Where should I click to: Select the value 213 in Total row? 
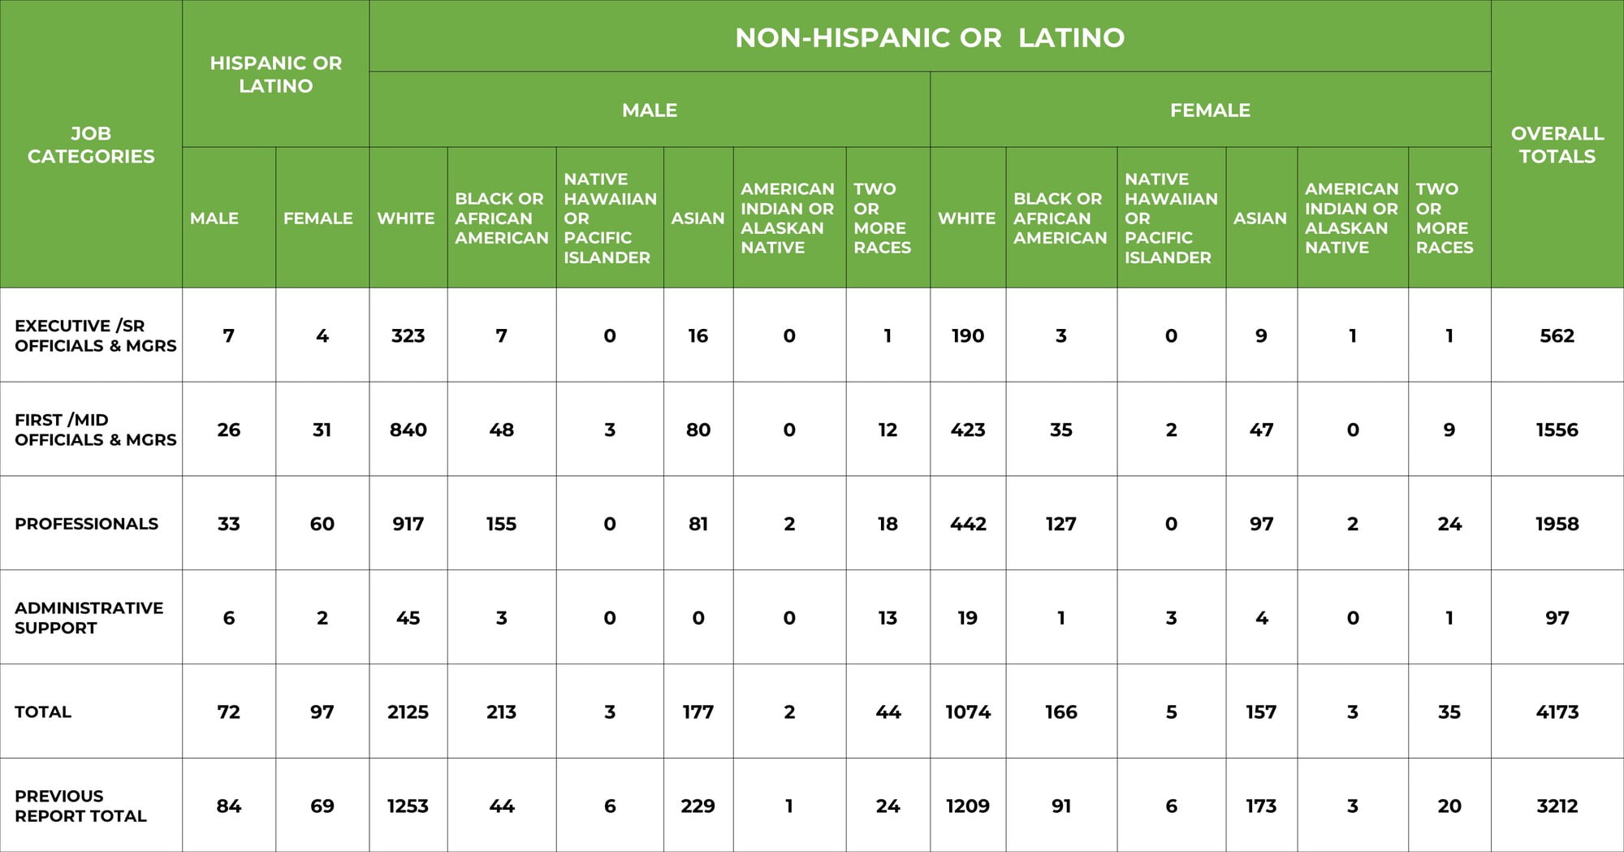502,711
